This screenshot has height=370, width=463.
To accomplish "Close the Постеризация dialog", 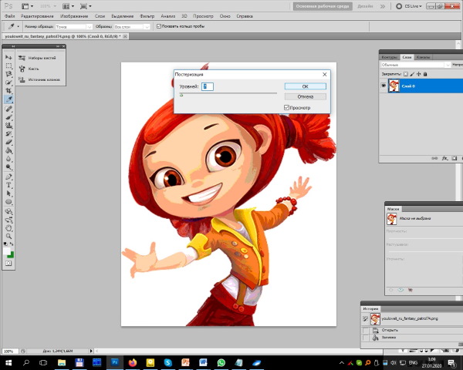I will pyautogui.click(x=325, y=74).
